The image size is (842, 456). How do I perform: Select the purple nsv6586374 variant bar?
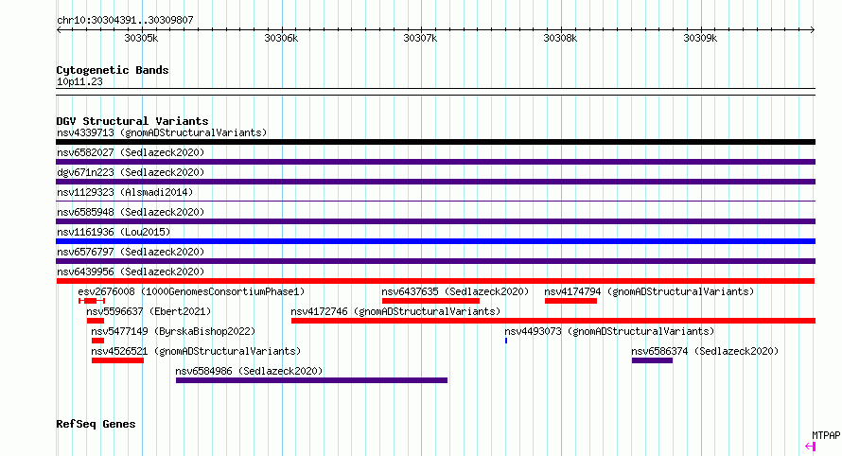(653, 360)
